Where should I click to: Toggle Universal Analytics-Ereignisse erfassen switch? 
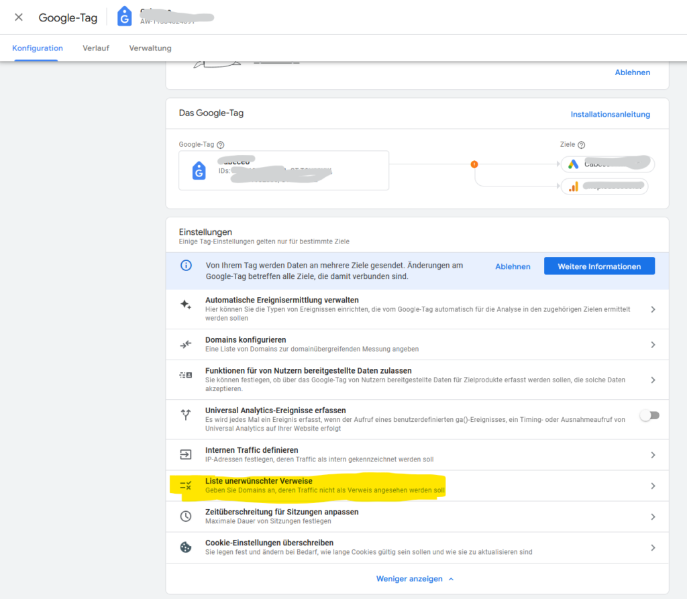click(649, 415)
